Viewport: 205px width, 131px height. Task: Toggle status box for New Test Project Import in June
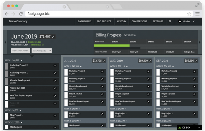click(6, 96)
